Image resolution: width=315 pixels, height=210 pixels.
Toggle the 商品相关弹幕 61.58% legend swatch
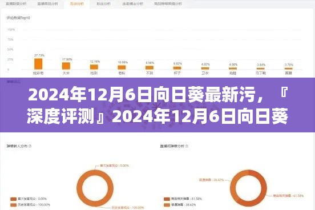167,199
